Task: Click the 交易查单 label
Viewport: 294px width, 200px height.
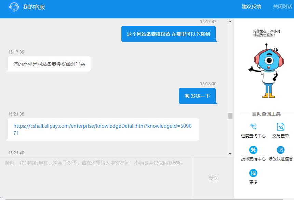Action: pyautogui.click(x=281, y=136)
